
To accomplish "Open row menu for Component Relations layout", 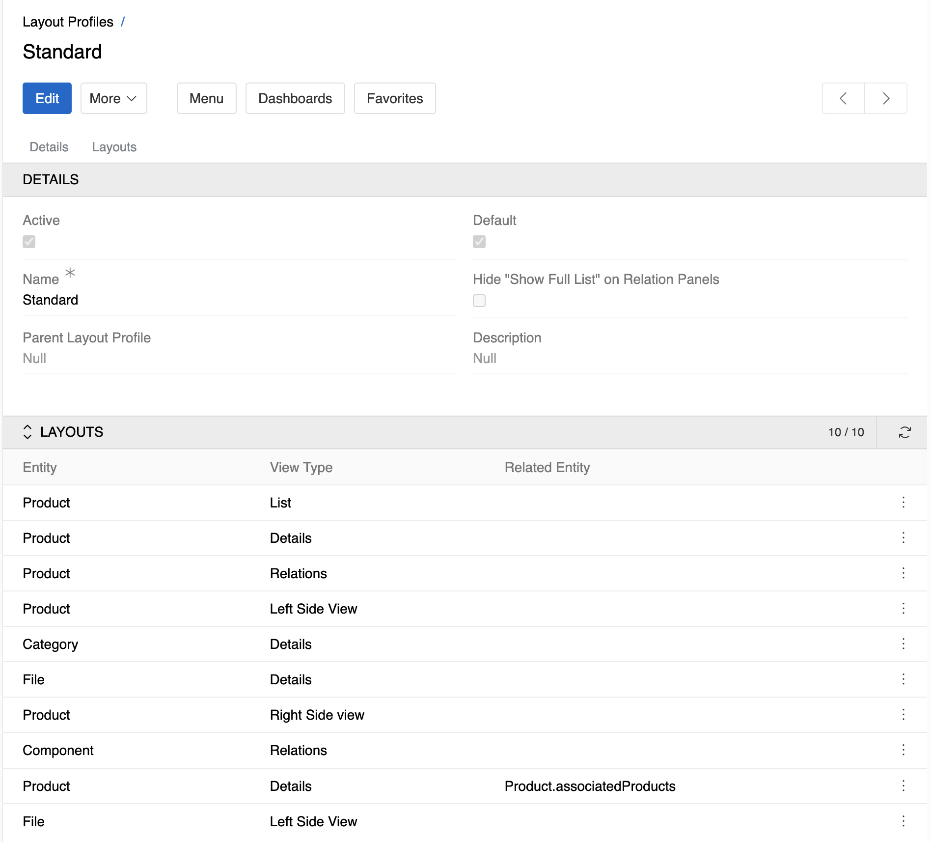I will (x=903, y=750).
